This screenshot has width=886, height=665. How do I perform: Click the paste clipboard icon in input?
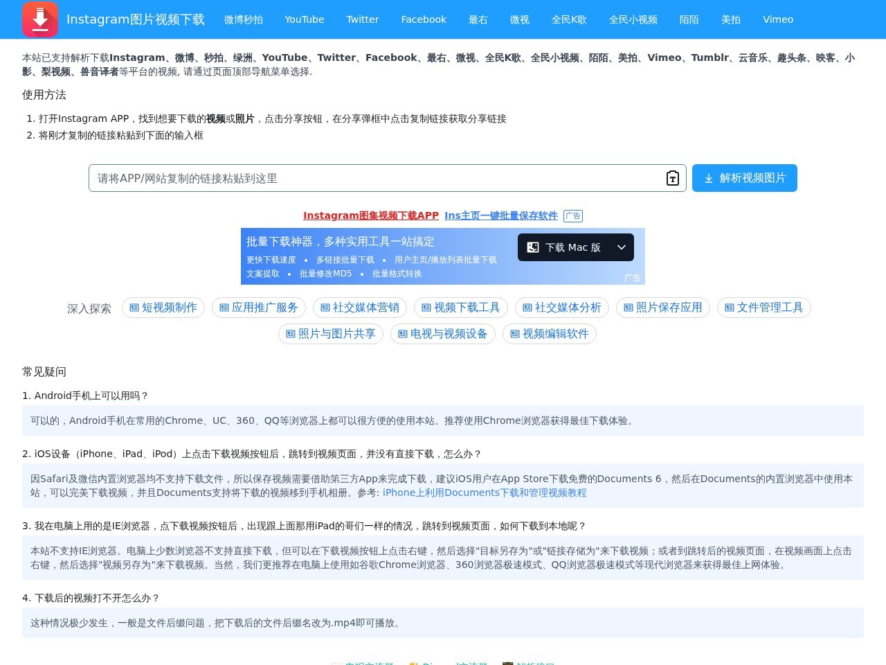coord(672,178)
